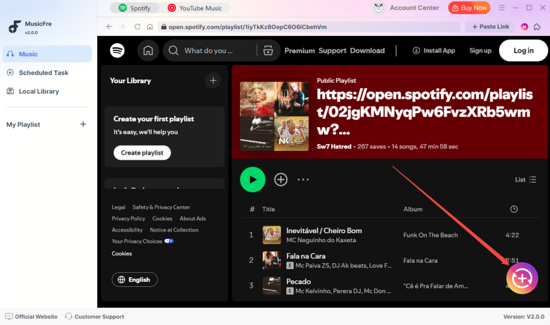Screen dimensions: 550x325
Task: Click the Pecado track cover thumbnail
Action: pyautogui.click(x=271, y=286)
